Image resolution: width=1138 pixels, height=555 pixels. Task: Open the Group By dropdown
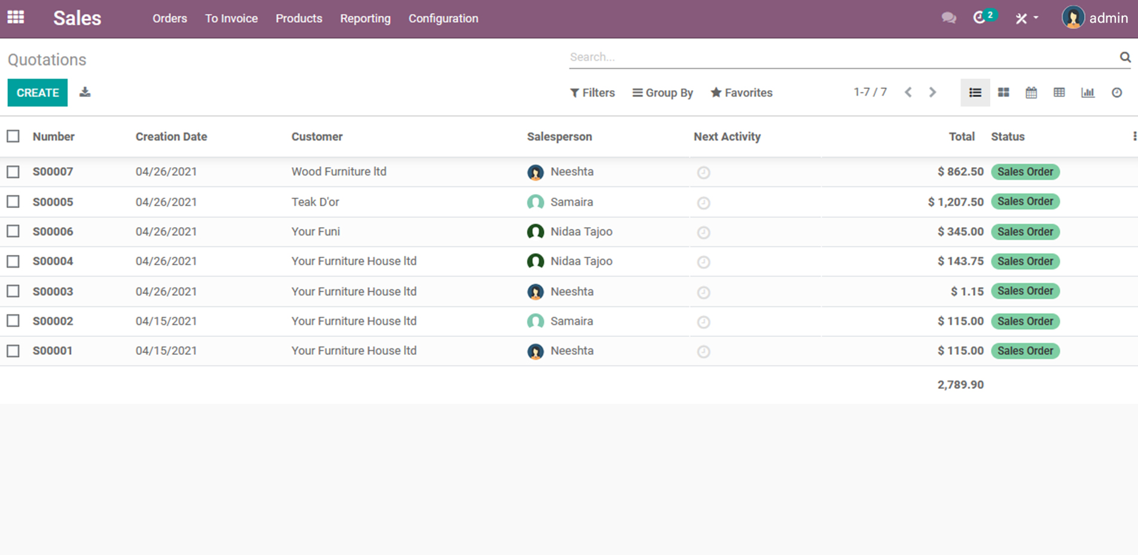663,93
